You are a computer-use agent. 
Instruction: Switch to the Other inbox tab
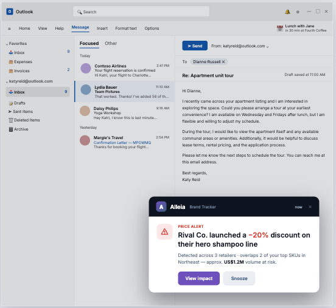(111, 43)
